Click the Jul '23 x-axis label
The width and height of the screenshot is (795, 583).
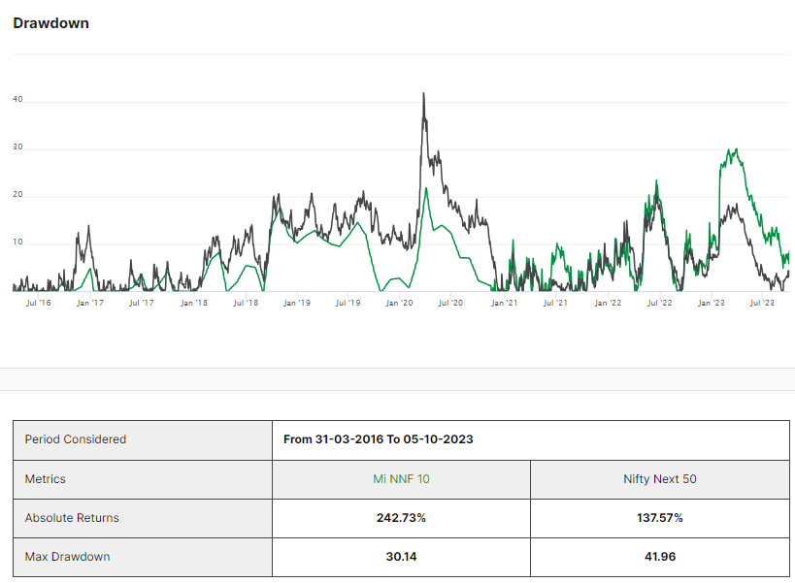[762, 303]
